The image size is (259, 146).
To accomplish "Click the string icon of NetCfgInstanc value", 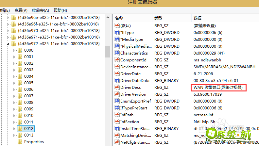I will pyautogui.click(x=117, y=142).
